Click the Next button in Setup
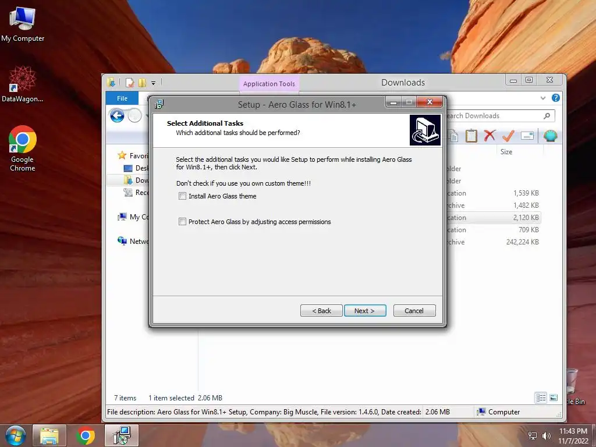The height and width of the screenshot is (447, 596). 365,311
